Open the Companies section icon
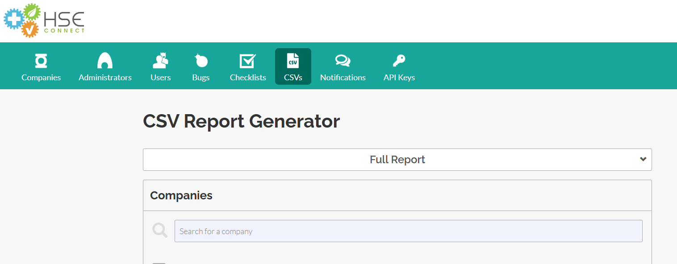This screenshot has height=264, width=677. pyautogui.click(x=41, y=61)
